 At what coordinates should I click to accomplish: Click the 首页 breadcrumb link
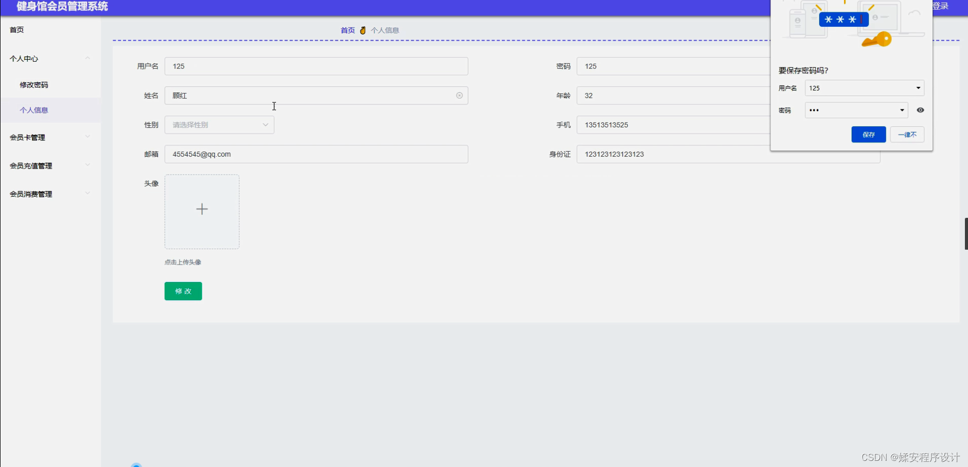coord(348,30)
